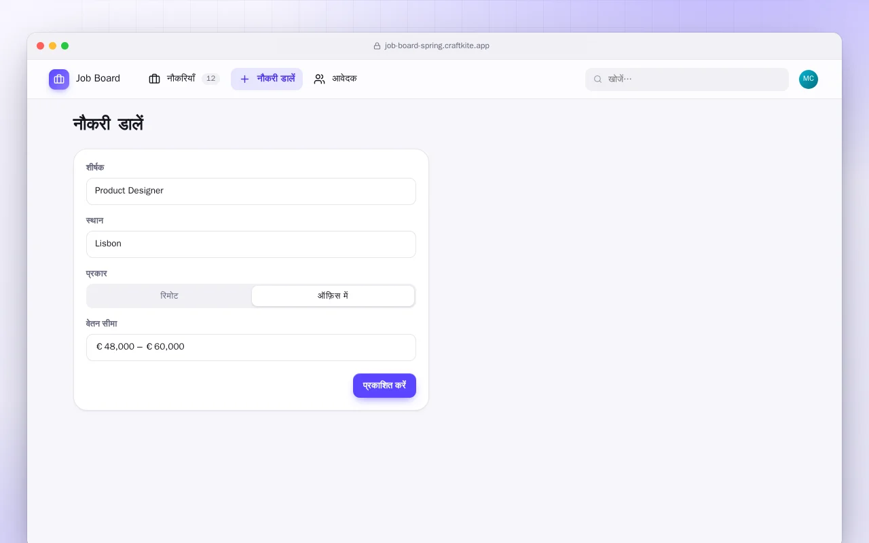Minimize the window with the yellow button
The height and width of the screenshot is (543, 869).
pyautogui.click(x=53, y=46)
